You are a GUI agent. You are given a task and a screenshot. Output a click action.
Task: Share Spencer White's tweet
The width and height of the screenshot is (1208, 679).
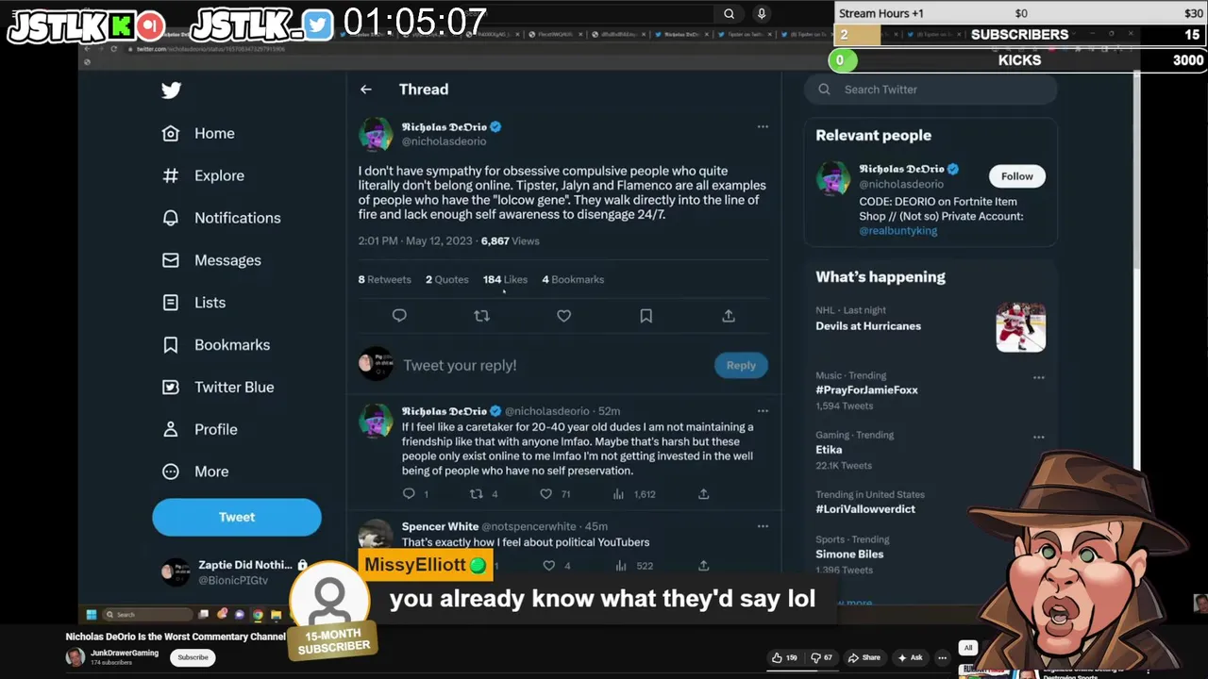click(704, 566)
